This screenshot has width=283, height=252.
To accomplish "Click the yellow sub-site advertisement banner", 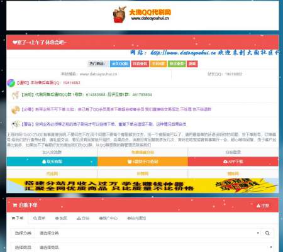I will click(x=143, y=185).
